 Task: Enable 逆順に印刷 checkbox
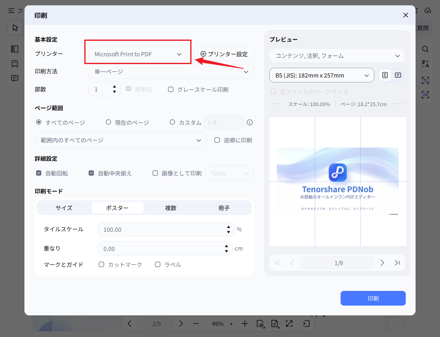click(217, 140)
